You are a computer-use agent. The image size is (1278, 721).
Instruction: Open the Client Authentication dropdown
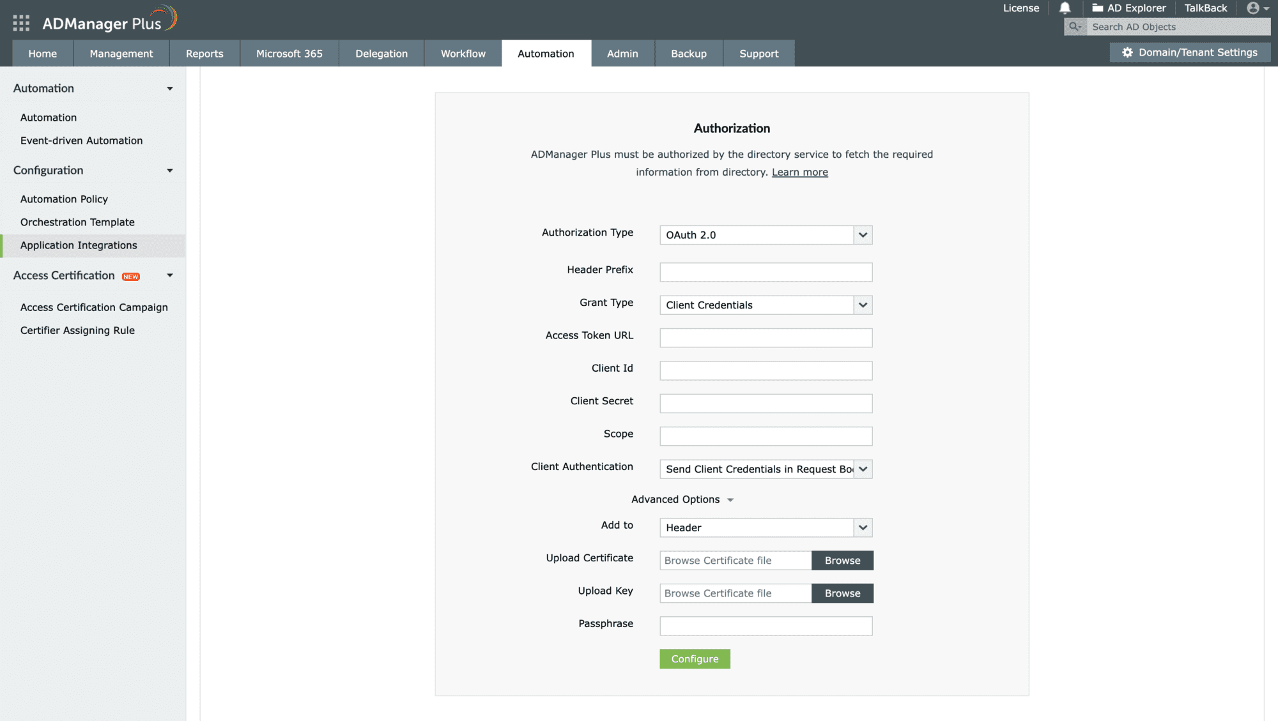tap(863, 469)
